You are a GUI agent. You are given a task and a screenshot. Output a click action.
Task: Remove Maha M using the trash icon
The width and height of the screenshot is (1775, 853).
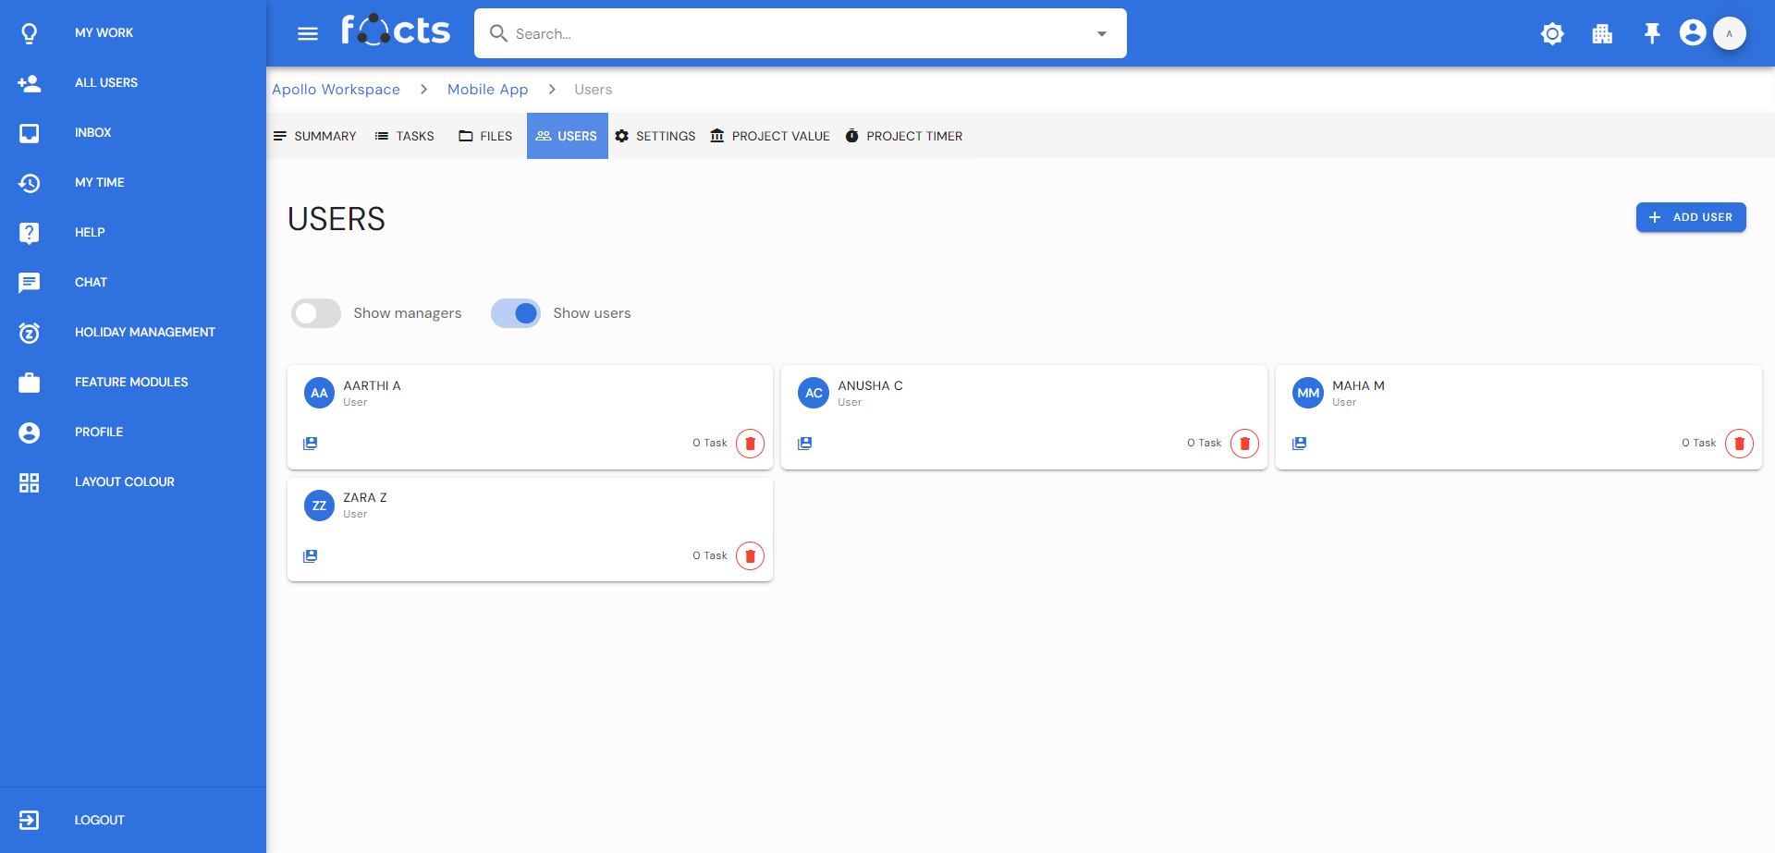coord(1738,444)
